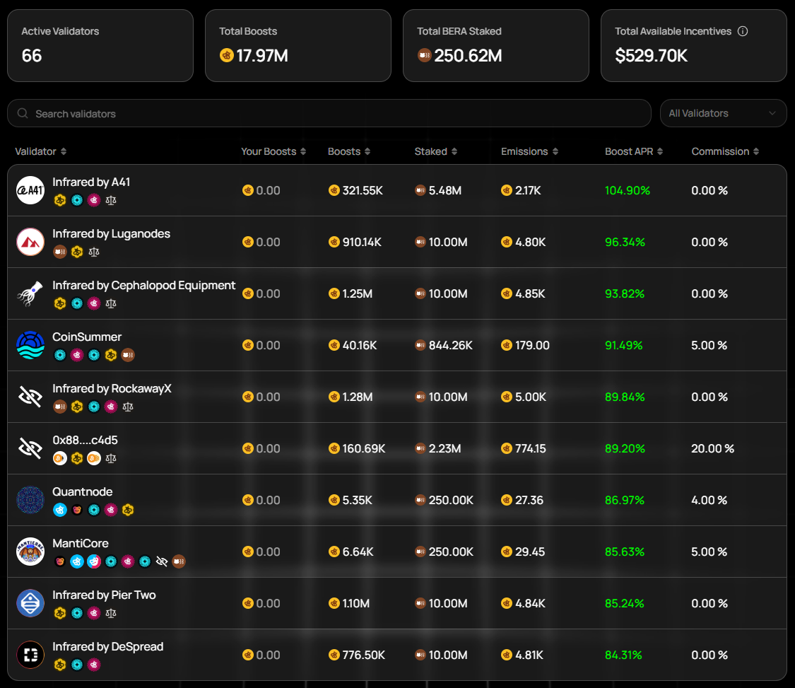The width and height of the screenshot is (795, 688).
Task: Click the Pier Two blue logo
Action: 30,603
